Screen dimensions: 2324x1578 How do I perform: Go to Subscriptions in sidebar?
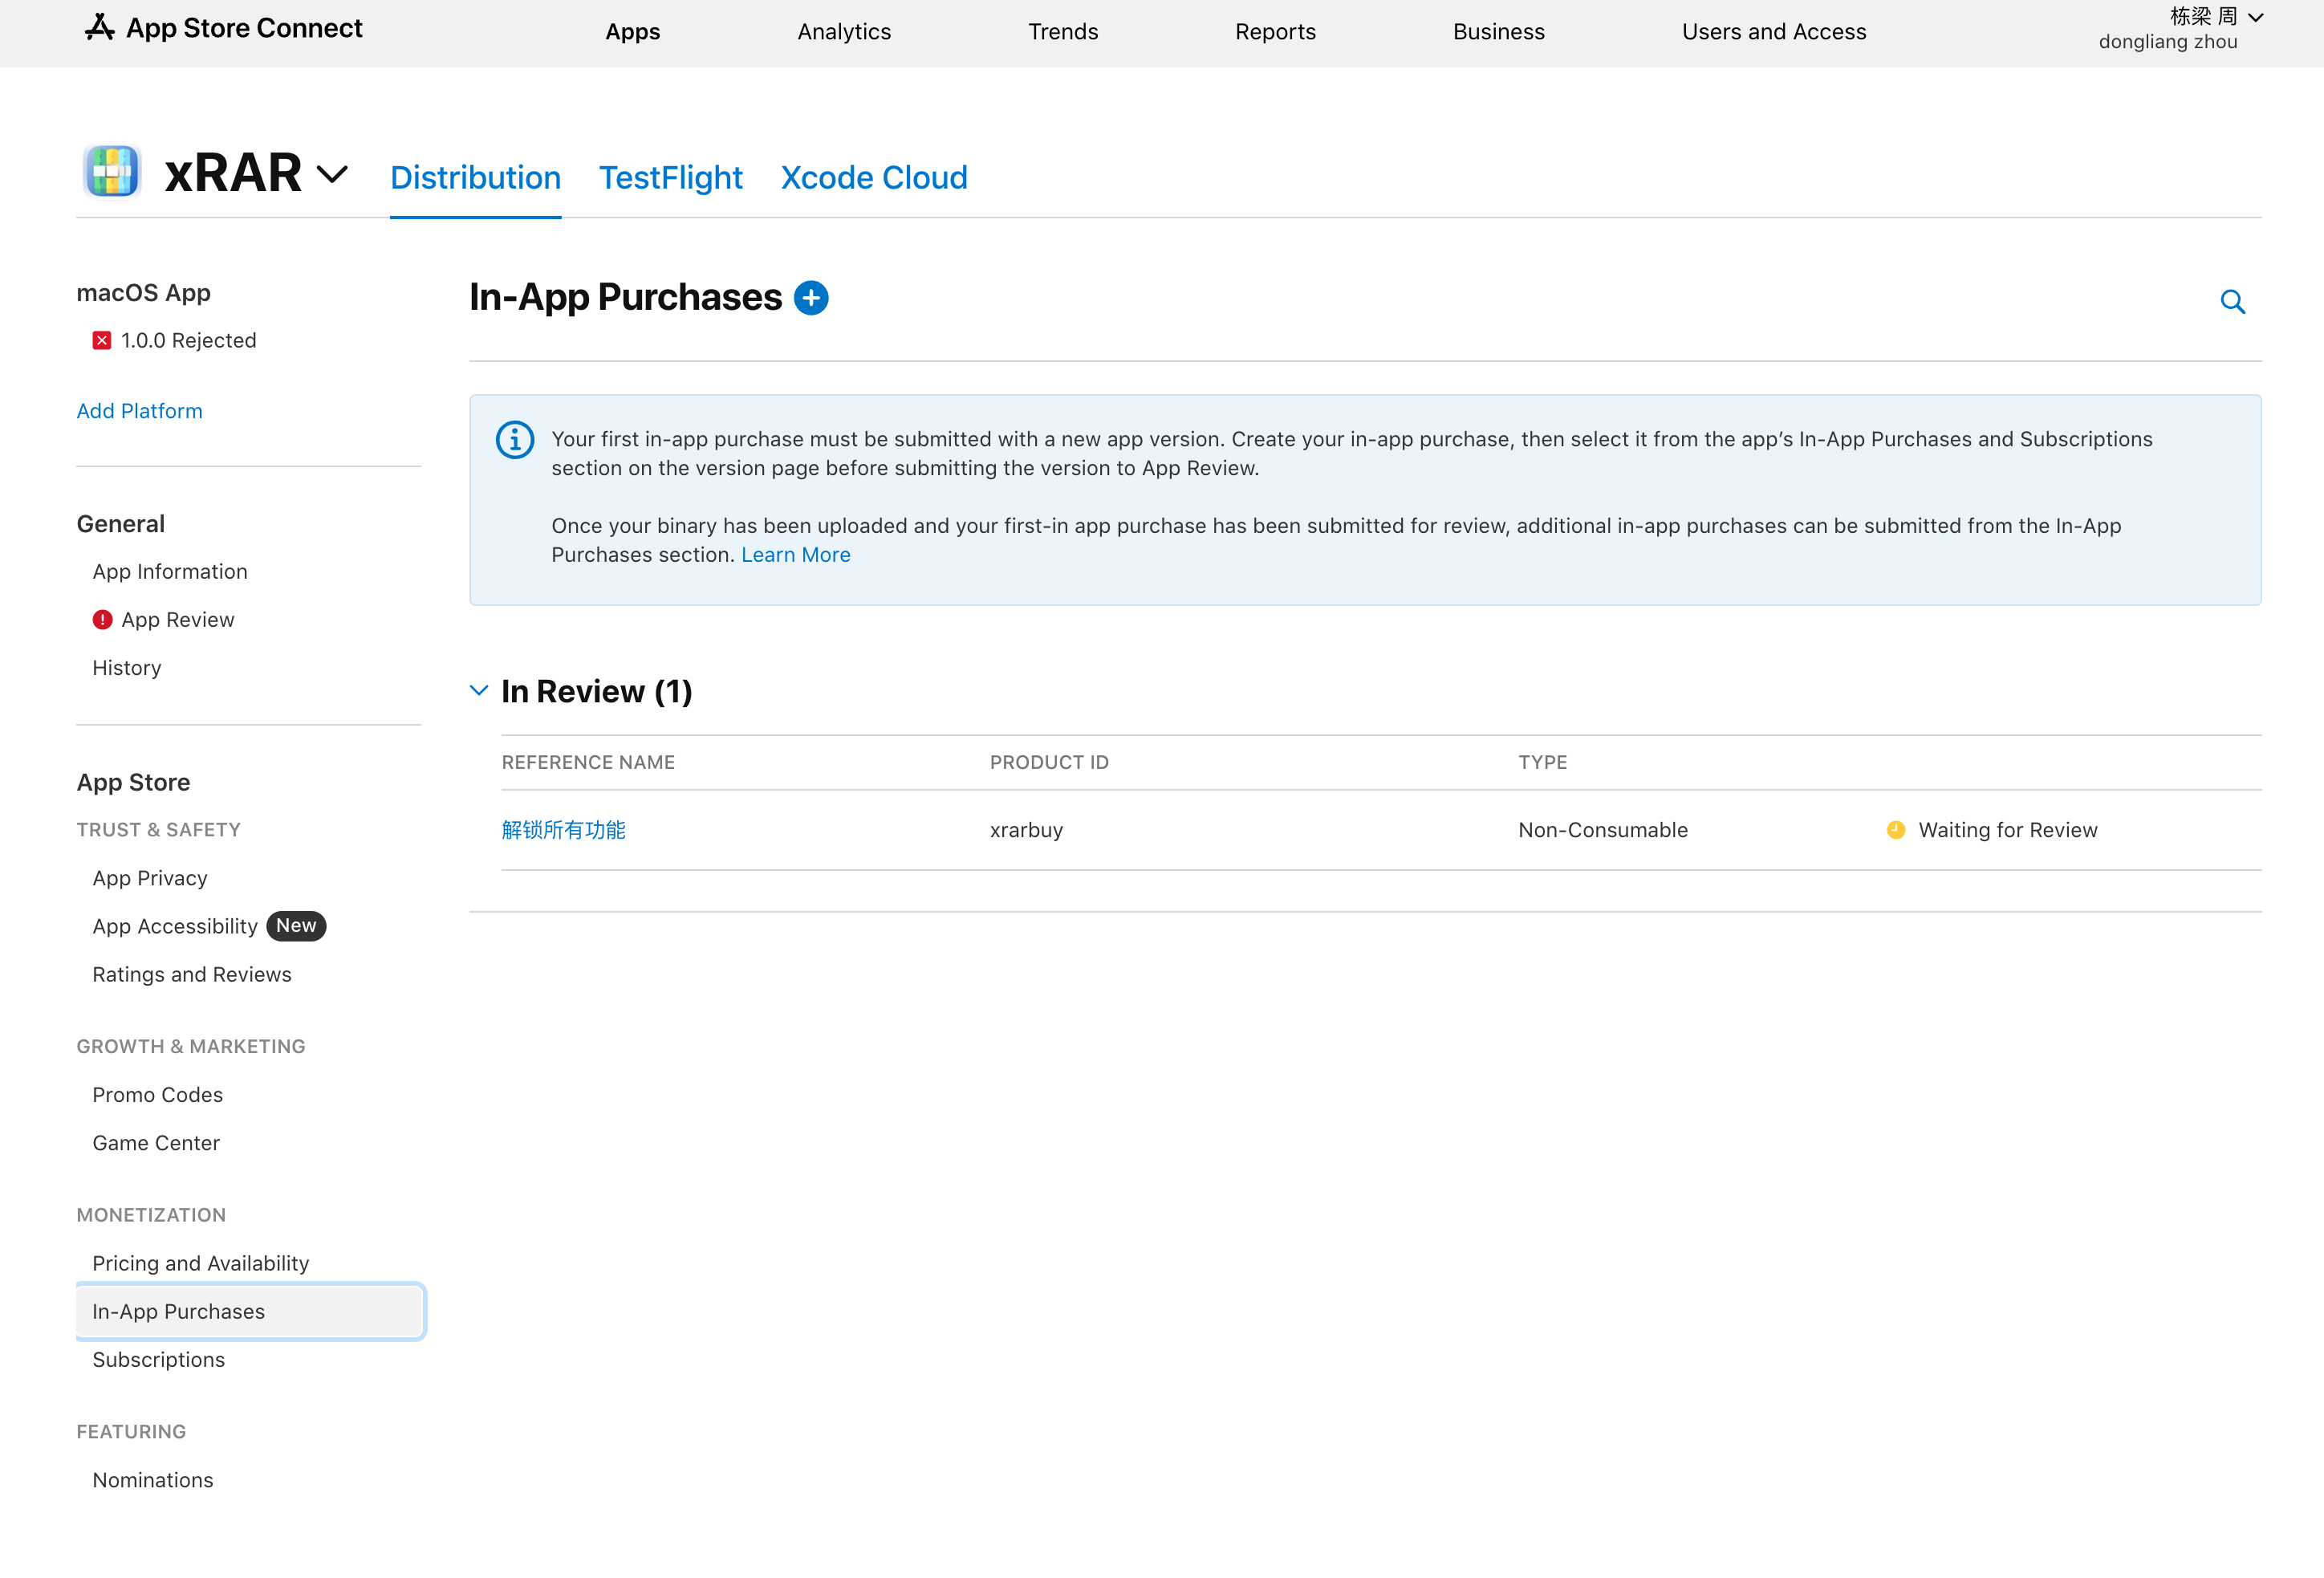[x=158, y=1360]
